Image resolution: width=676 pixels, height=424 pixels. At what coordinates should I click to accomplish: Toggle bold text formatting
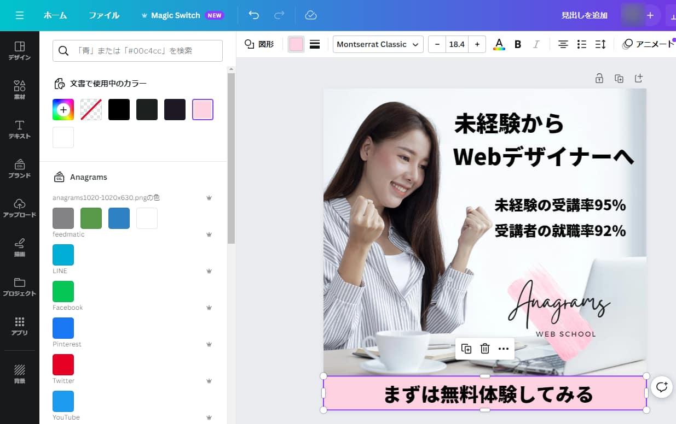point(518,44)
